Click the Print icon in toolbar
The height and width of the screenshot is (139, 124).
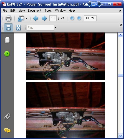(8, 18)
